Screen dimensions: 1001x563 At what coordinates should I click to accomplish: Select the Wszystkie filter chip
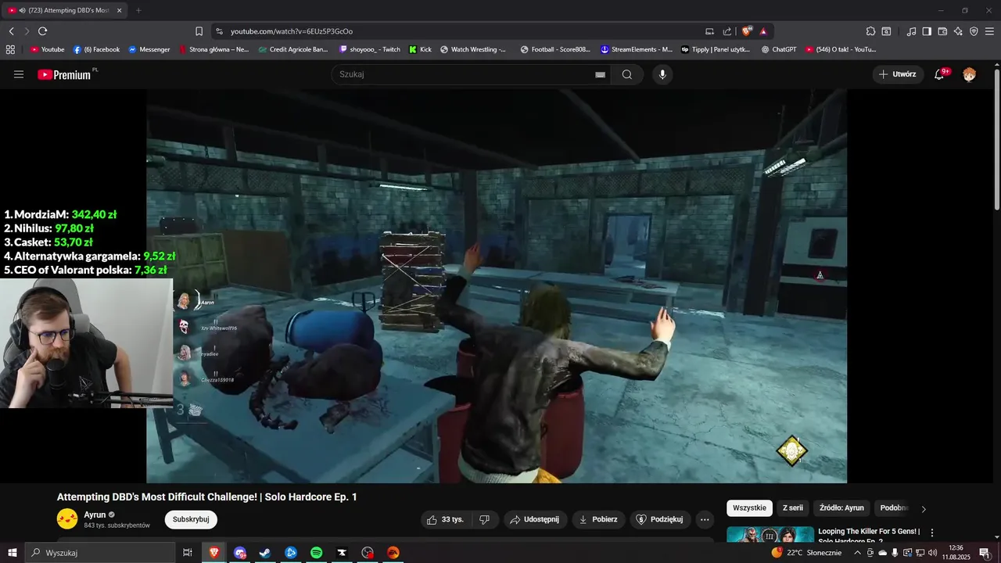point(749,508)
